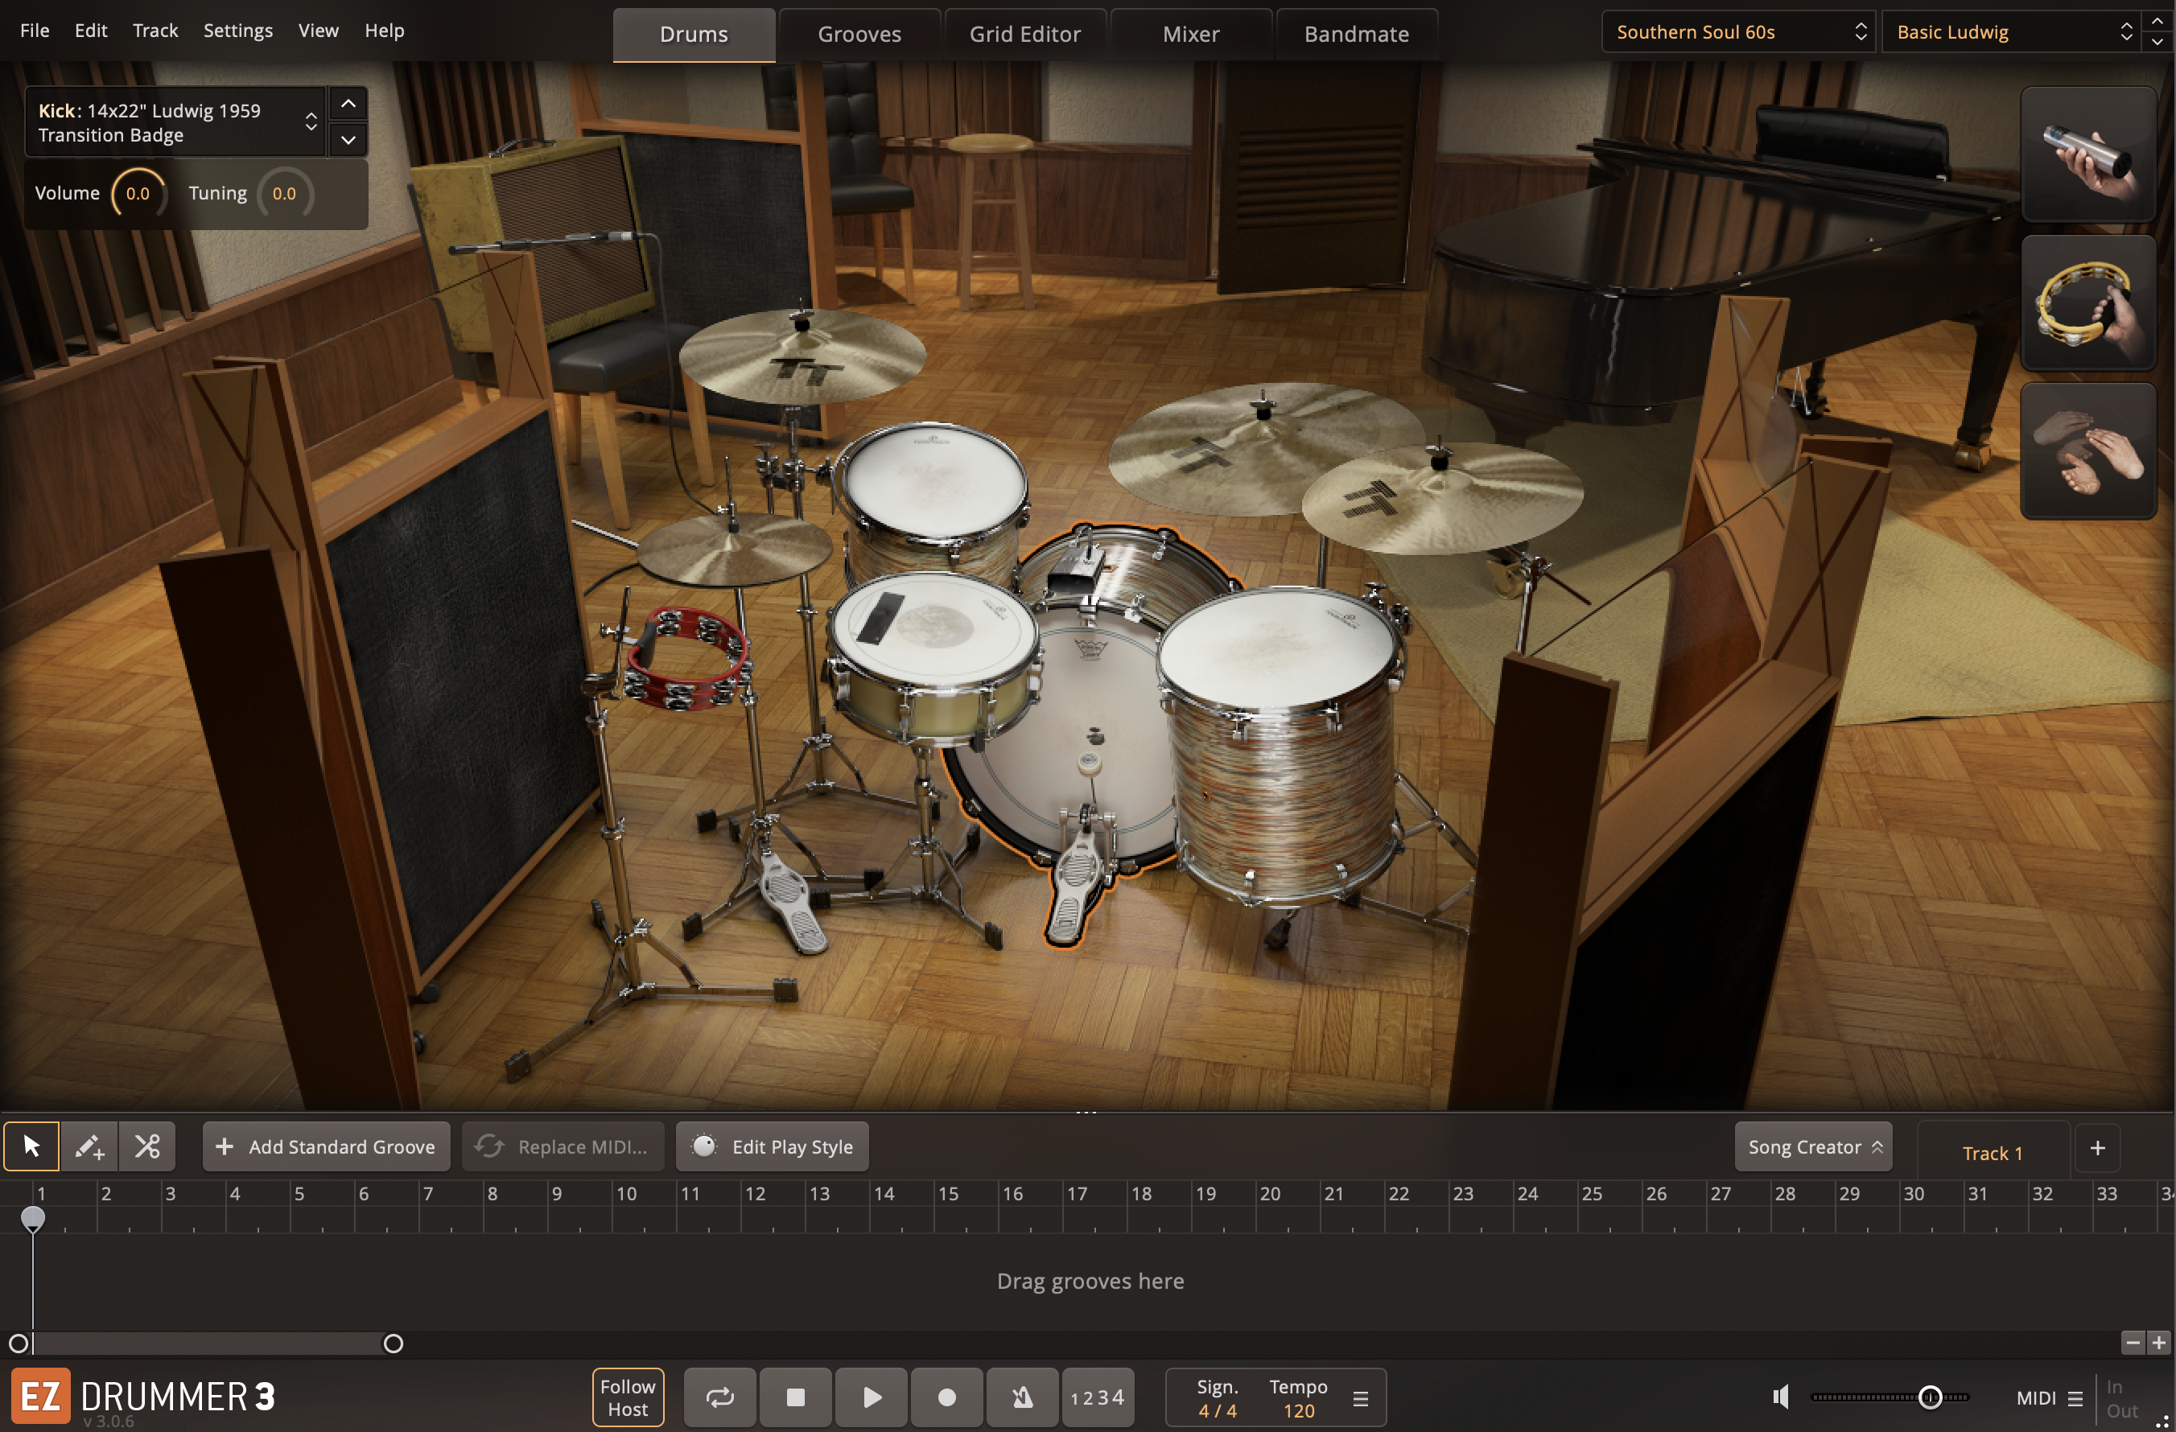Switch to the Mixer tab

(1191, 35)
